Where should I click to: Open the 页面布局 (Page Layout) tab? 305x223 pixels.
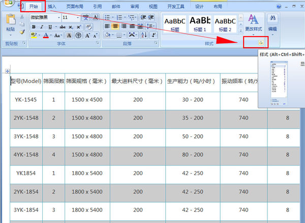click(75, 7)
